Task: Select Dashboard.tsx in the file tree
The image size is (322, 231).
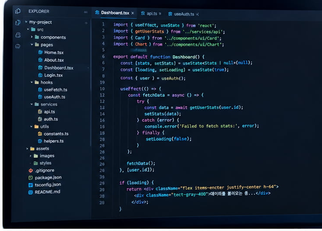Action: (59, 68)
